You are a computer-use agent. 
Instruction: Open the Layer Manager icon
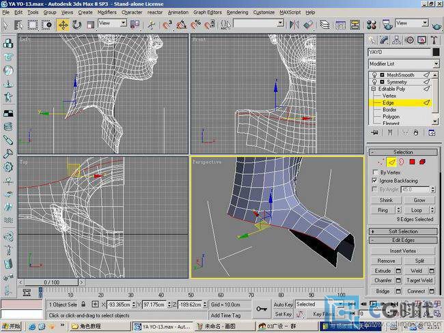(x=324, y=25)
